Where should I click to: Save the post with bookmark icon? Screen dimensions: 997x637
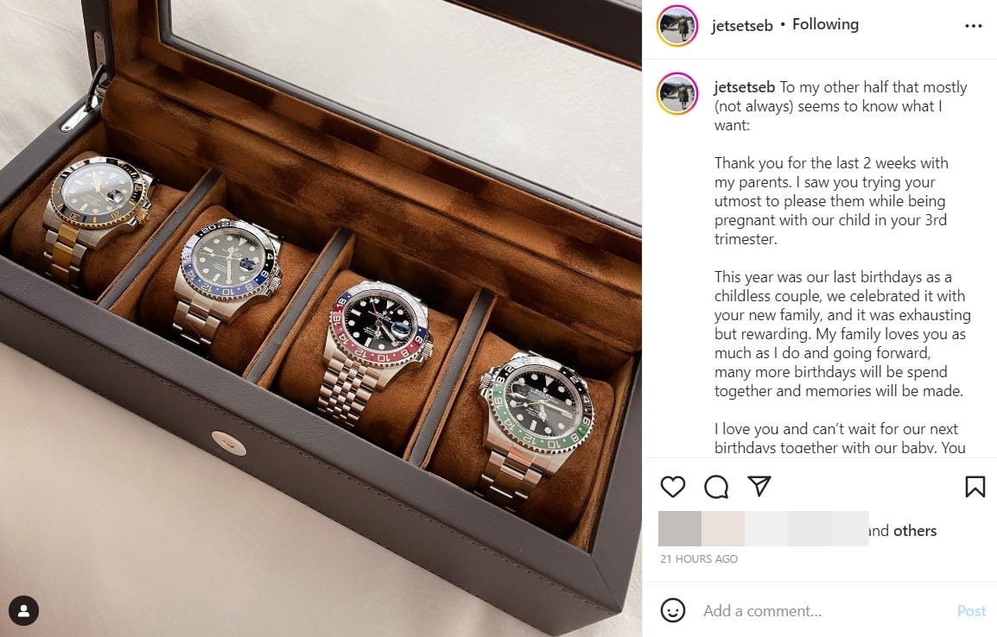975,487
